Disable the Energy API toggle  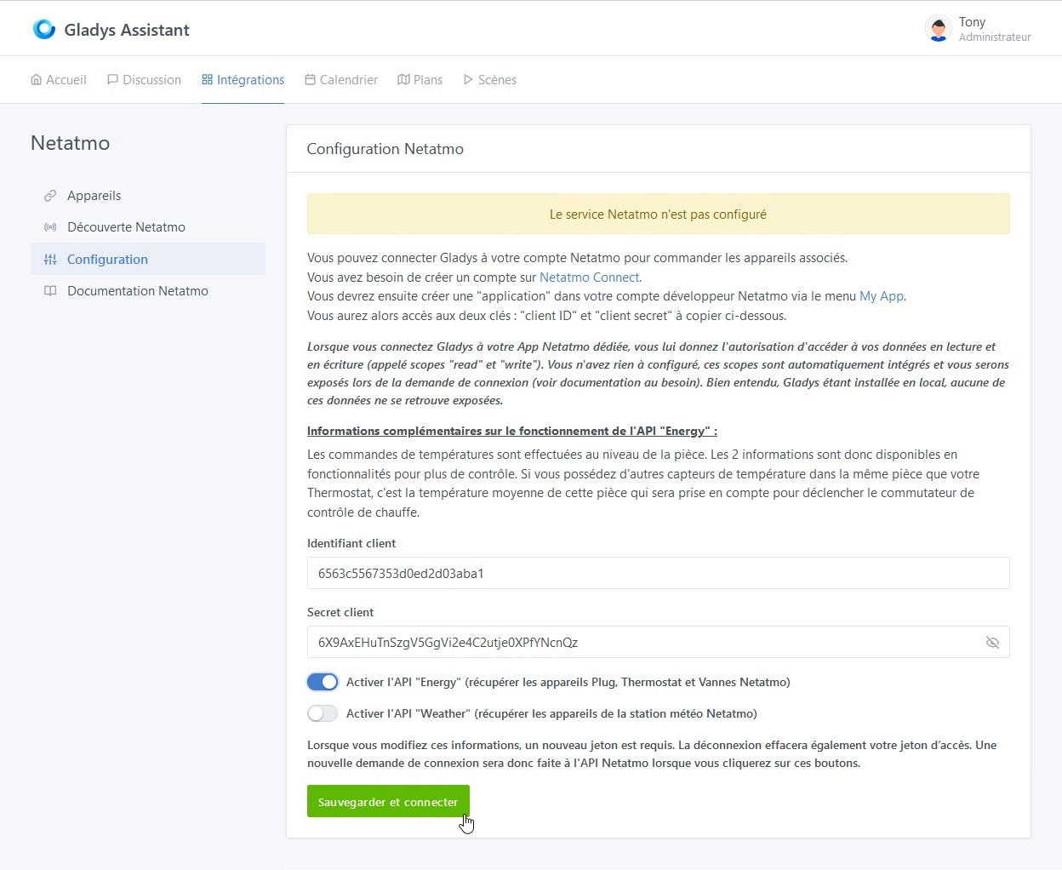pyautogui.click(x=323, y=681)
